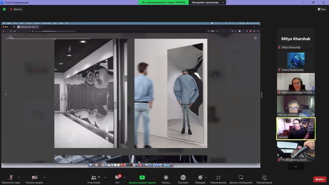Screen dimensions: 329x185
Task: Open Примечания notes panel
Action: point(264,179)
